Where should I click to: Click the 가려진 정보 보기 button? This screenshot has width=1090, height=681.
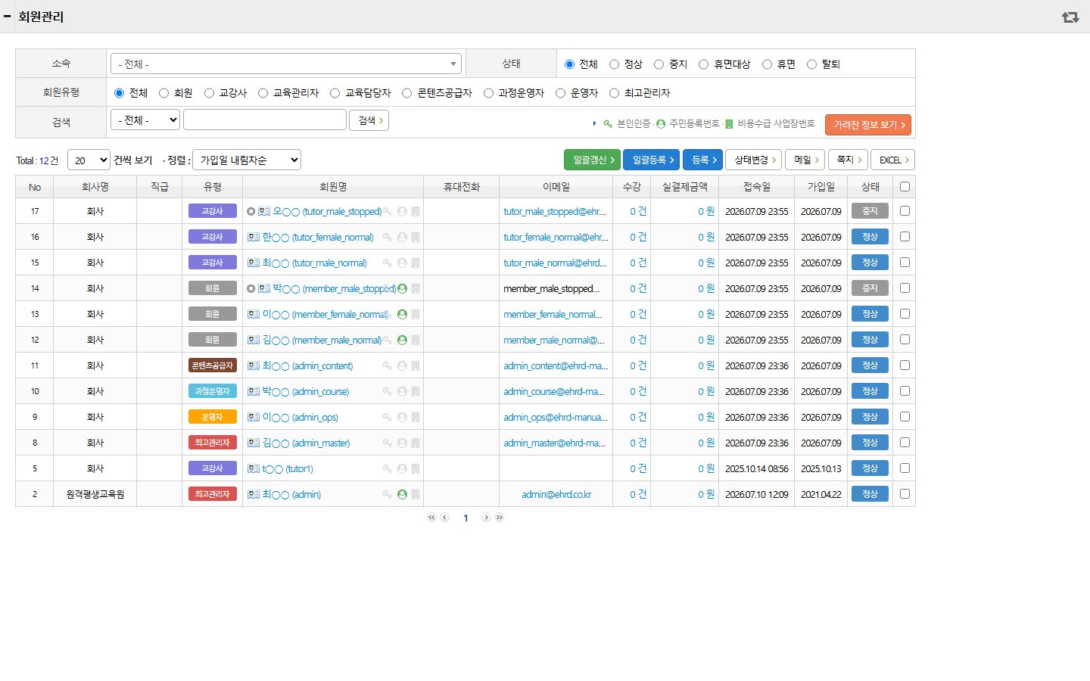point(868,125)
